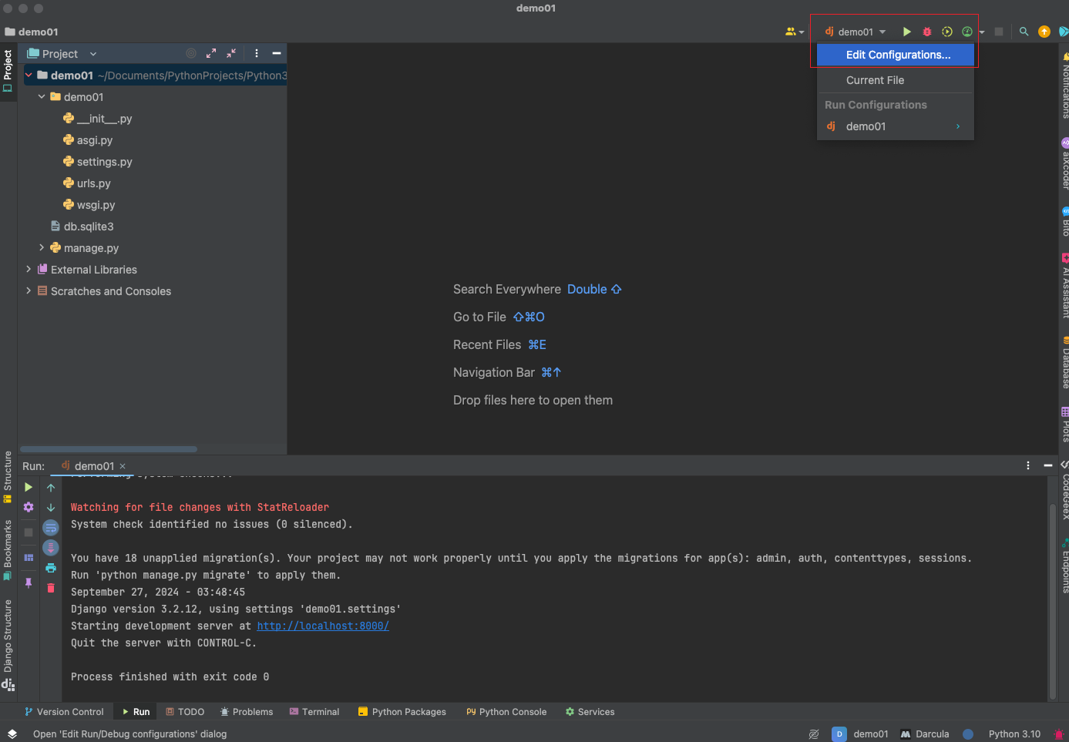Open the Terminal tab
Screen dimensions: 1069x742
click(314, 712)
